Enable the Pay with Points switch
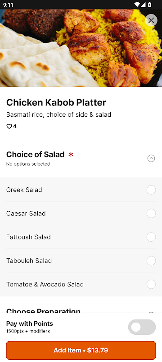The height and width of the screenshot is (362, 162). click(x=142, y=327)
